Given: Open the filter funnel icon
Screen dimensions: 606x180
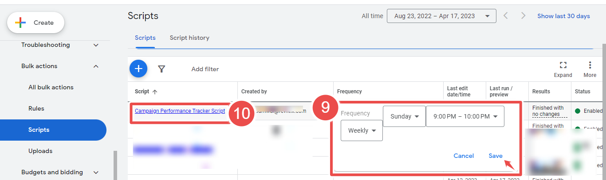Looking at the screenshot, I should coord(162,69).
